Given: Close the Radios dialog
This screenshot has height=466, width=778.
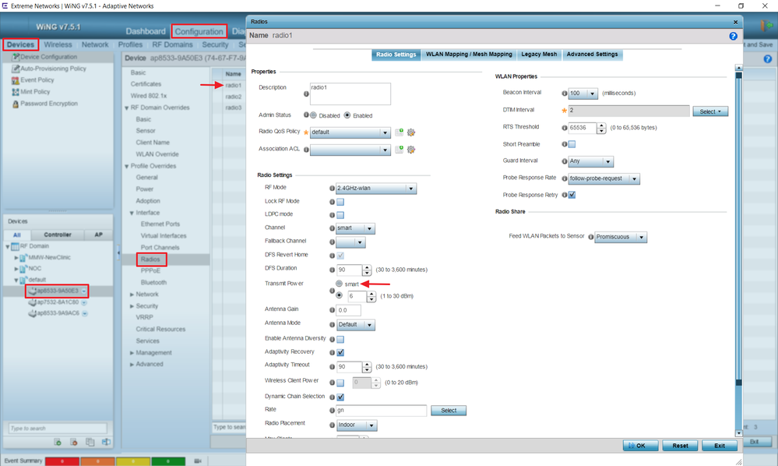Looking at the screenshot, I should point(735,22).
